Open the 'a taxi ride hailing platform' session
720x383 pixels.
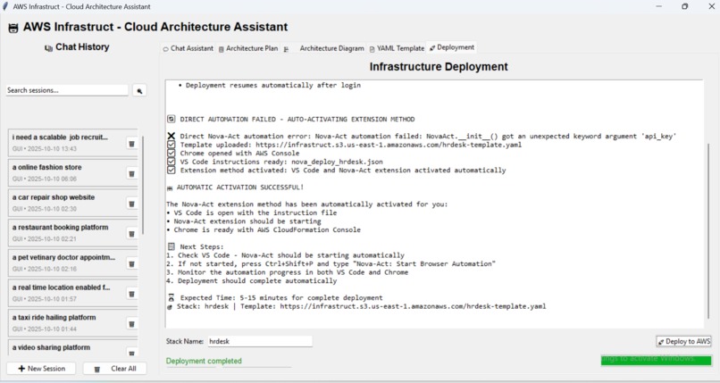67,323
